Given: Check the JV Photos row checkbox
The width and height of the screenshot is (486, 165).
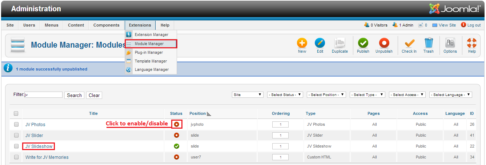Looking at the screenshot, I should [x=16, y=124].
